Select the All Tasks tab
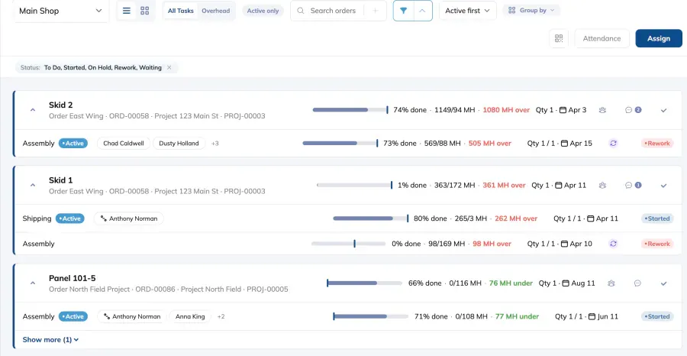 tap(180, 11)
